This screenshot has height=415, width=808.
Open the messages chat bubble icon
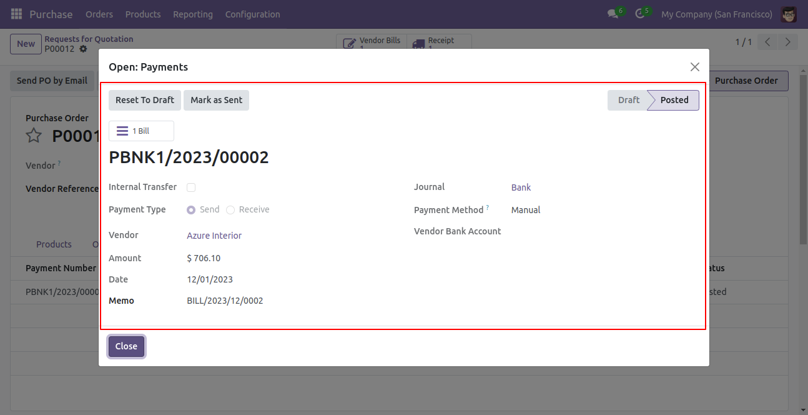coord(613,14)
